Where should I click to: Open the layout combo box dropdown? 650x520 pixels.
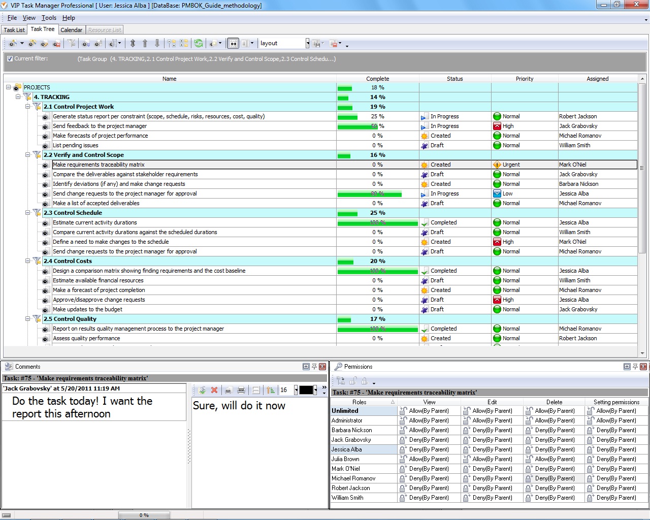click(x=307, y=44)
